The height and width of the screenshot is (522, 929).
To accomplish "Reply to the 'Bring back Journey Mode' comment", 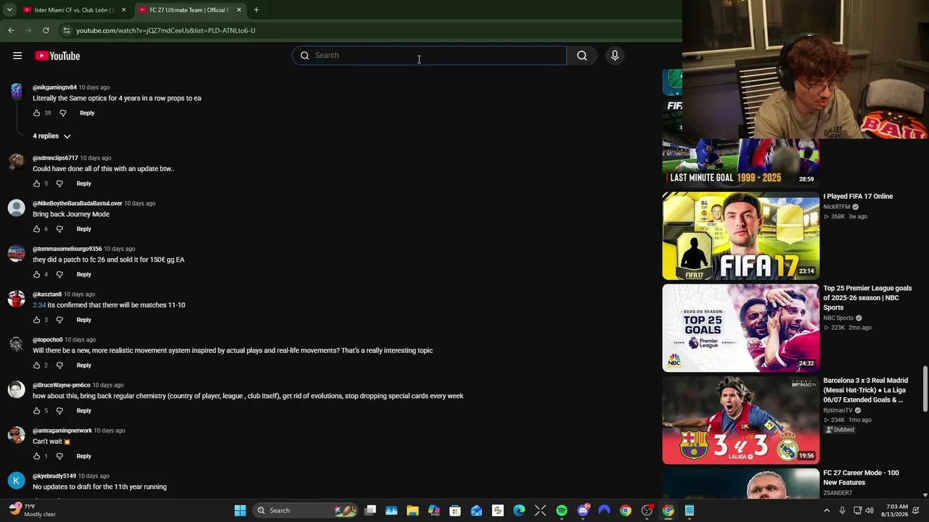I will 84,229.
